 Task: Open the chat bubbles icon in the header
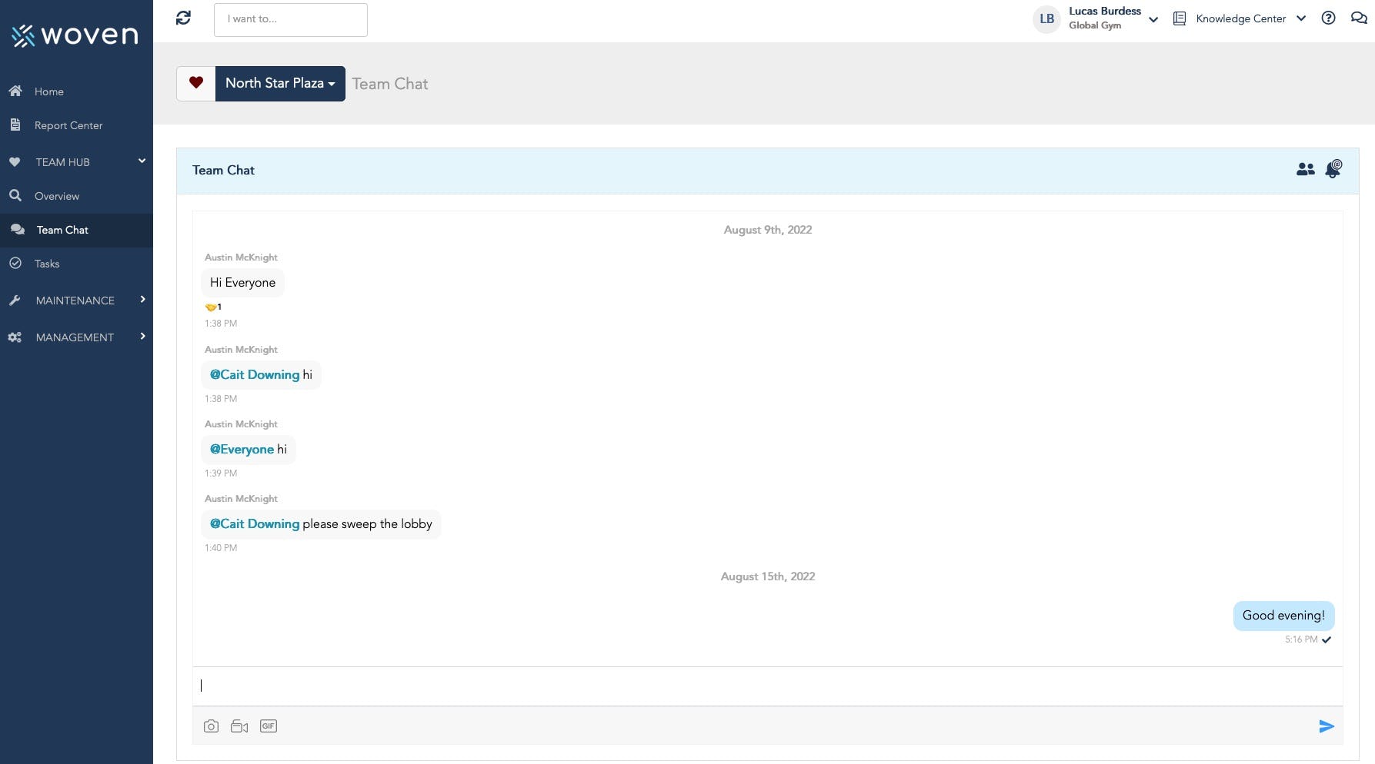(x=1358, y=18)
